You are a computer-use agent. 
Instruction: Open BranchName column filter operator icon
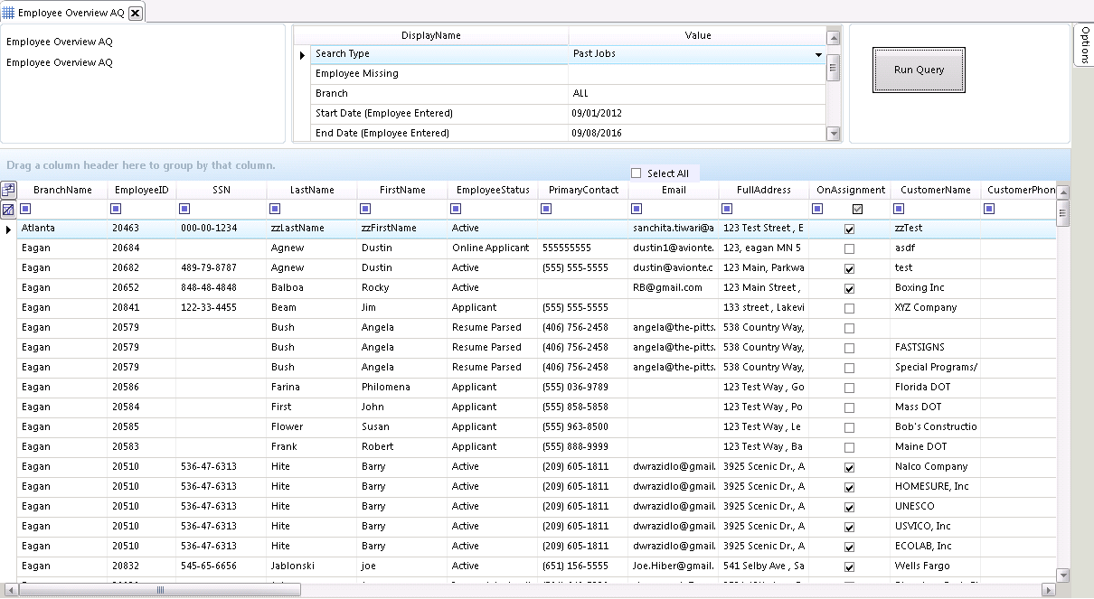point(25,209)
